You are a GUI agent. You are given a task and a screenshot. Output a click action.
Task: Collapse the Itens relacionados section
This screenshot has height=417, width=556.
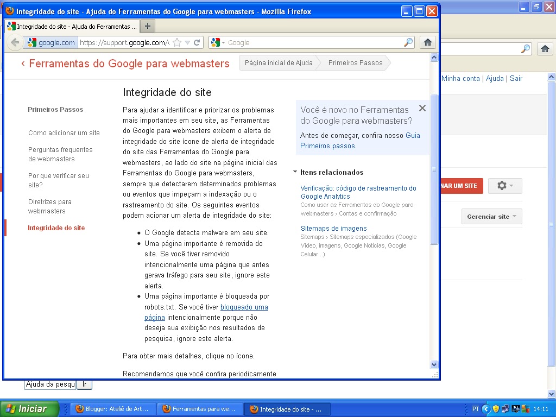click(295, 172)
